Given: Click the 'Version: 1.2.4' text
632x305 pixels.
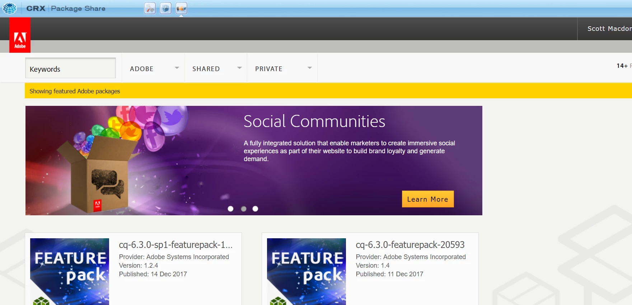Looking at the screenshot, I should coord(139,266).
